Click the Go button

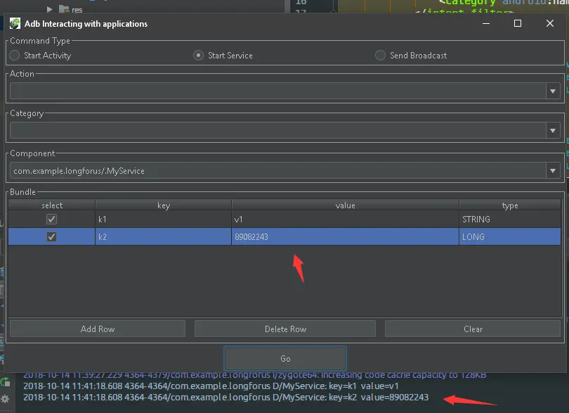coord(285,358)
